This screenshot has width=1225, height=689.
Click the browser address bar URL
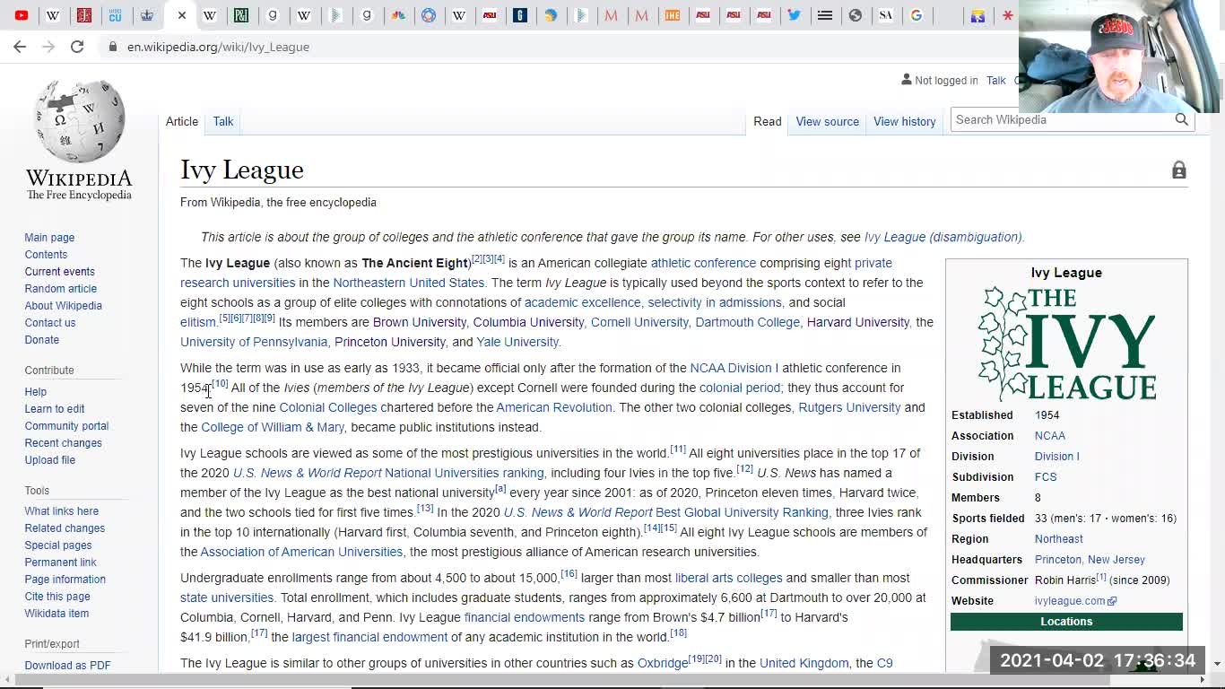pos(218,47)
